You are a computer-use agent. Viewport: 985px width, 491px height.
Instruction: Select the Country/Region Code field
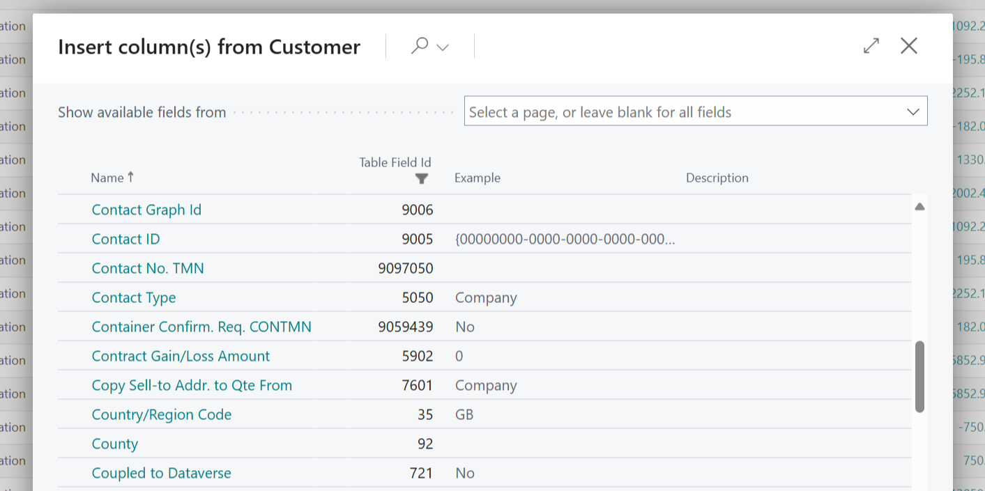coord(161,414)
